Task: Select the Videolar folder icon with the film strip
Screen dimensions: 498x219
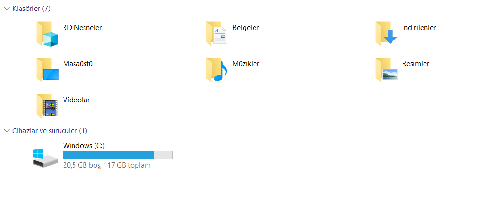Action: click(47, 106)
